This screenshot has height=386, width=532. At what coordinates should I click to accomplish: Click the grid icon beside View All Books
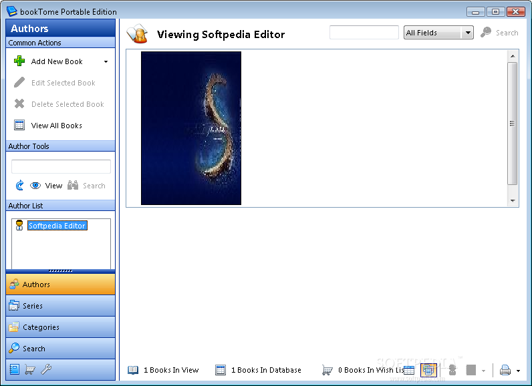click(x=19, y=125)
